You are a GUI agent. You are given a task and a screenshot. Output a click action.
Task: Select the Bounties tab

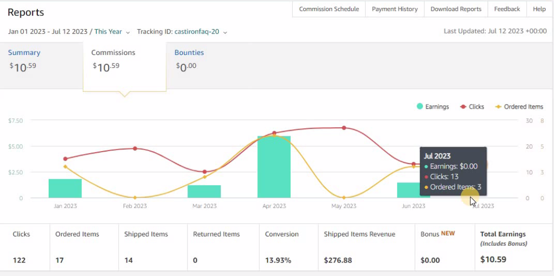[189, 53]
